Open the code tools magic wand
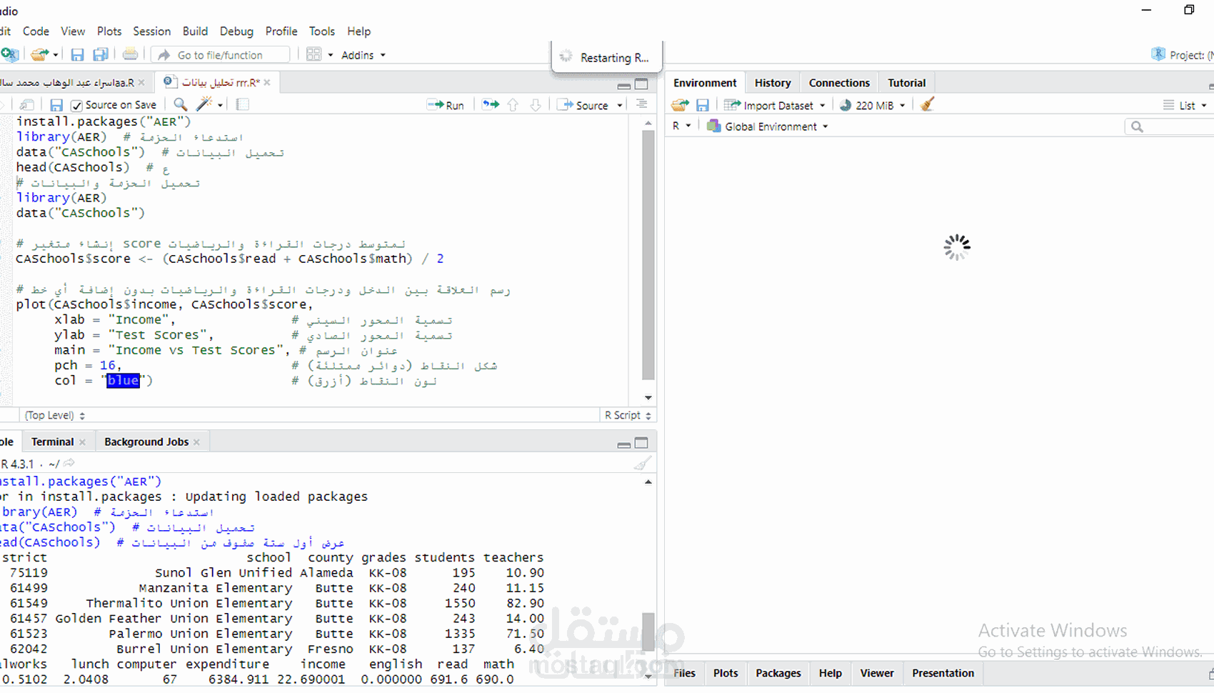1214x693 pixels. tap(204, 105)
